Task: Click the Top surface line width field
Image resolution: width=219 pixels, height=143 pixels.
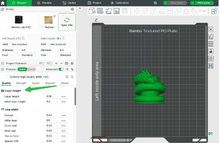Action: coord(56,136)
